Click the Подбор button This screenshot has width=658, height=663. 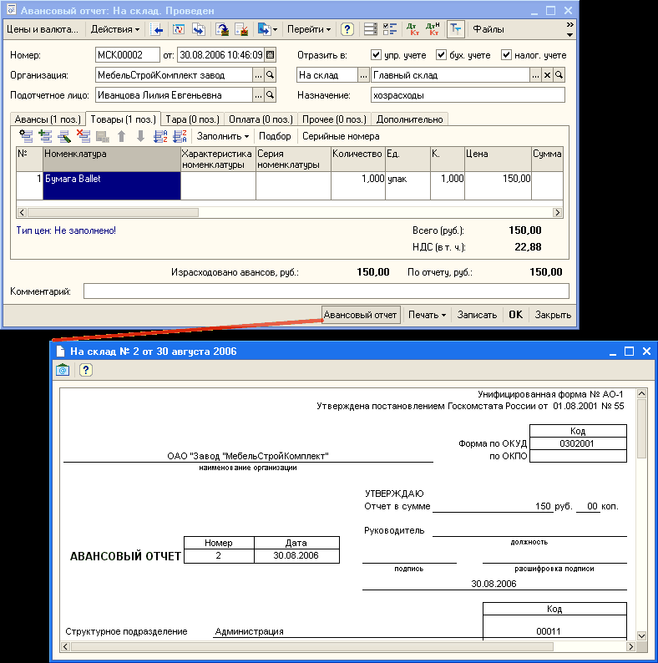(x=275, y=136)
